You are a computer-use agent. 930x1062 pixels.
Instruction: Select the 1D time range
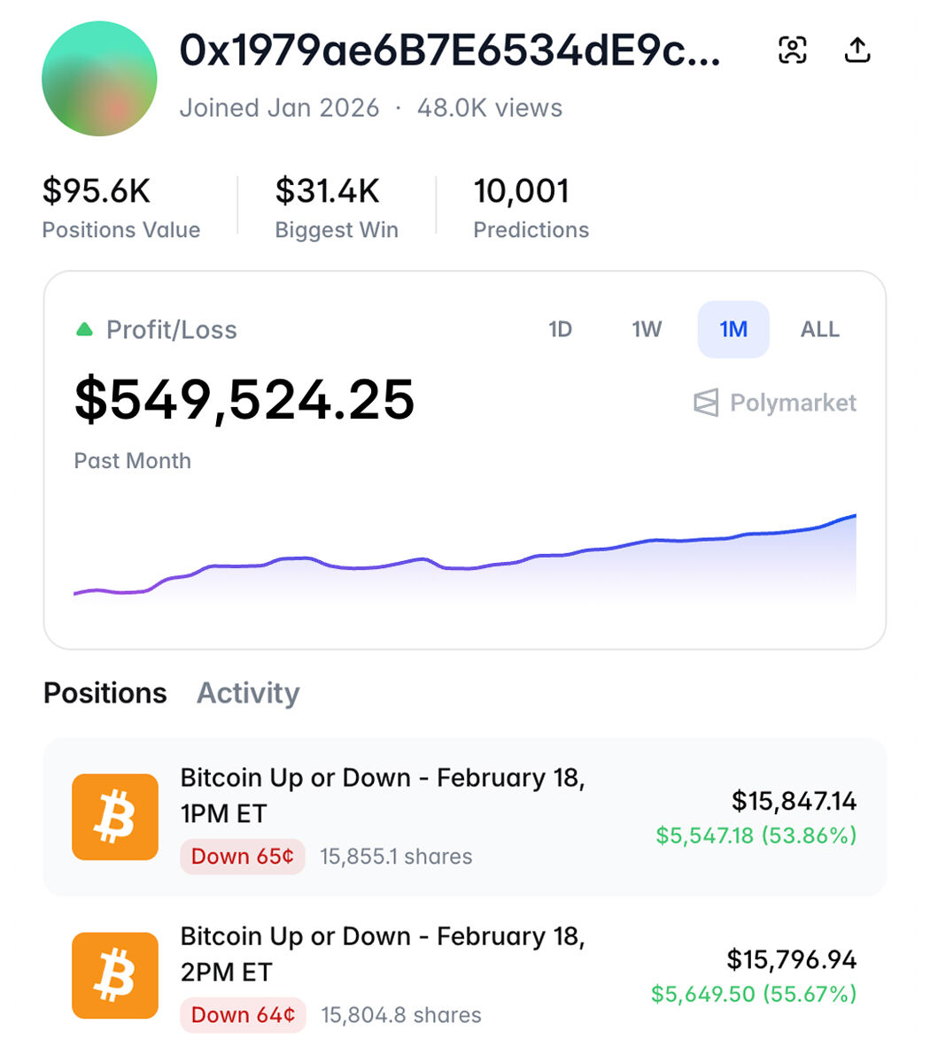(560, 330)
